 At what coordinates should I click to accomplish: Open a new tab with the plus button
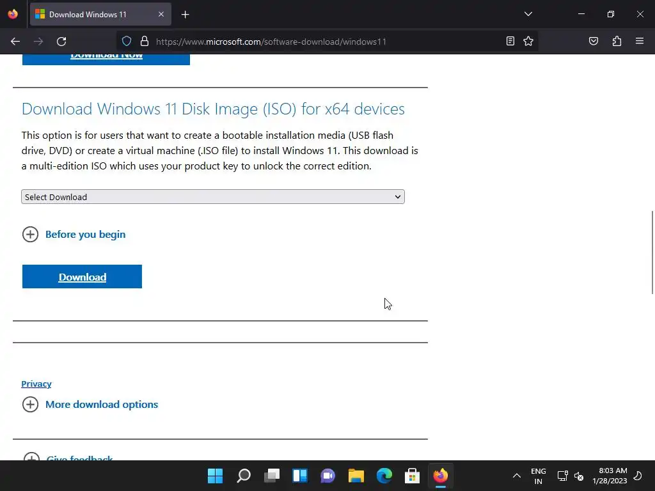coord(185,15)
